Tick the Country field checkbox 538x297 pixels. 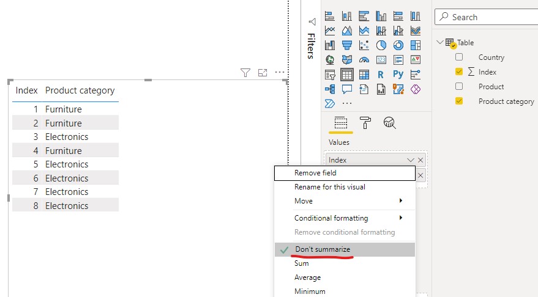click(459, 57)
